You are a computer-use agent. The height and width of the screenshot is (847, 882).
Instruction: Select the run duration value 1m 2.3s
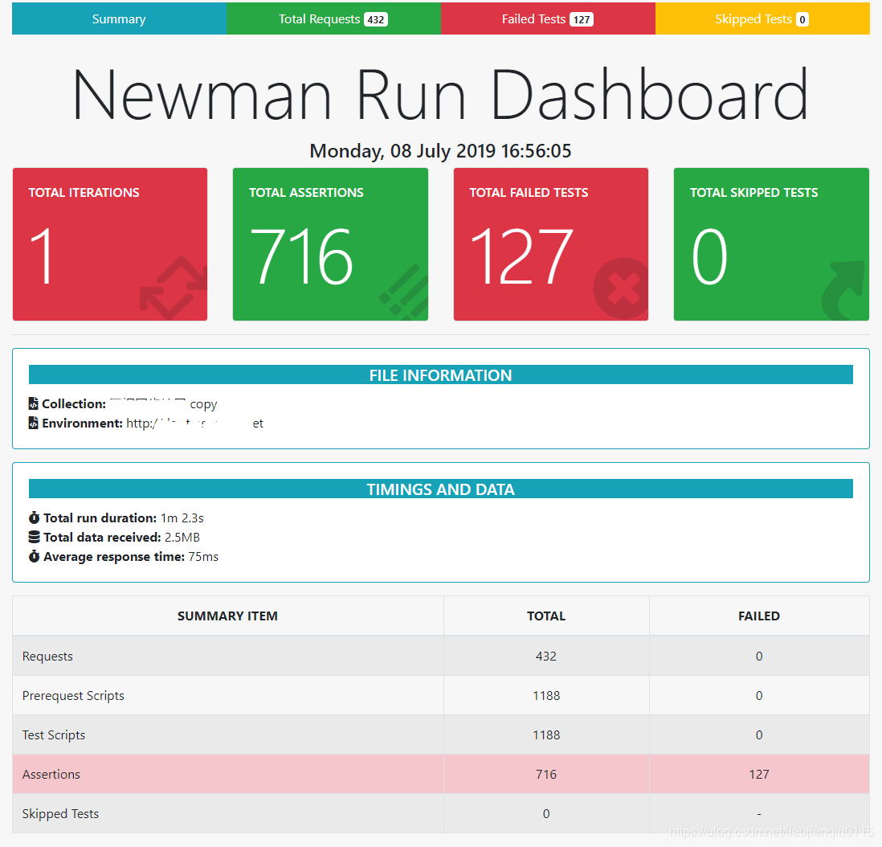coord(182,518)
